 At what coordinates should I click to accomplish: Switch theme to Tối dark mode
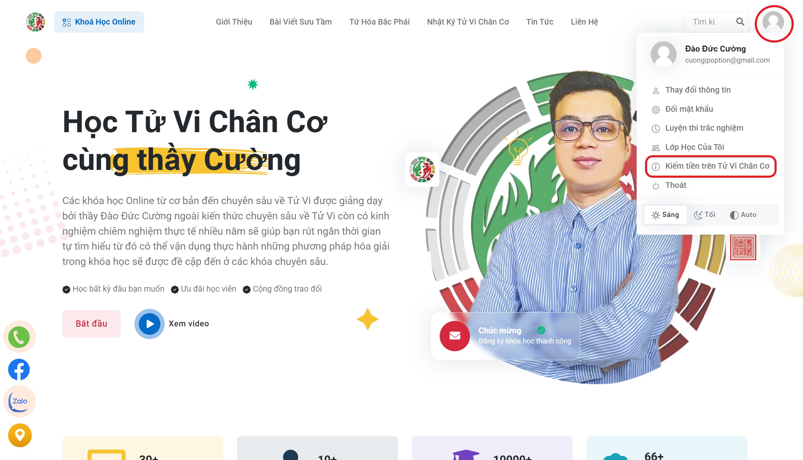tap(705, 215)
